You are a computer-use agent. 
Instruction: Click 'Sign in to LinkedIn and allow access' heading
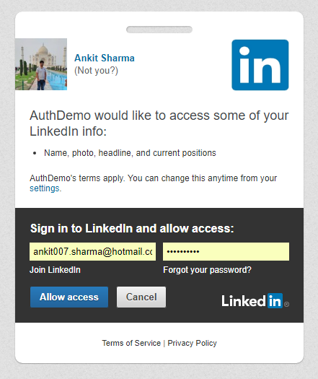[x=132, y=228]
